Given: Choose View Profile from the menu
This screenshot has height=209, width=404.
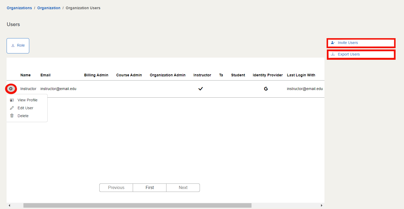Looking at the screenshot, I should click(27, 100).
